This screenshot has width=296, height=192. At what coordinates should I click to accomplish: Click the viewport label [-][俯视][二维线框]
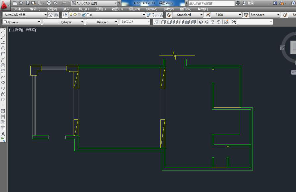click(x=23, y=30)
